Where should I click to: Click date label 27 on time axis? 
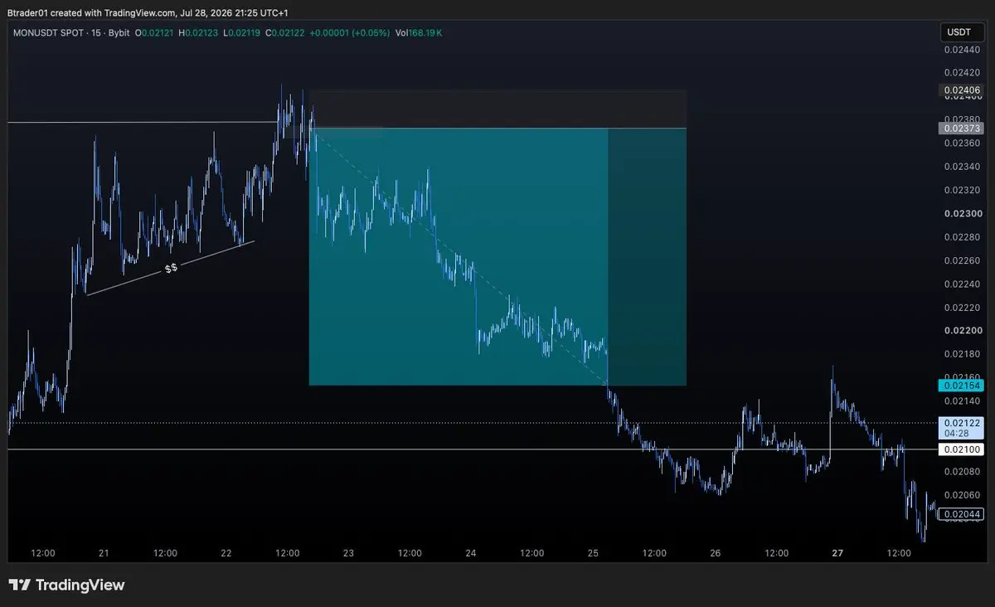[x=837, y=553]
